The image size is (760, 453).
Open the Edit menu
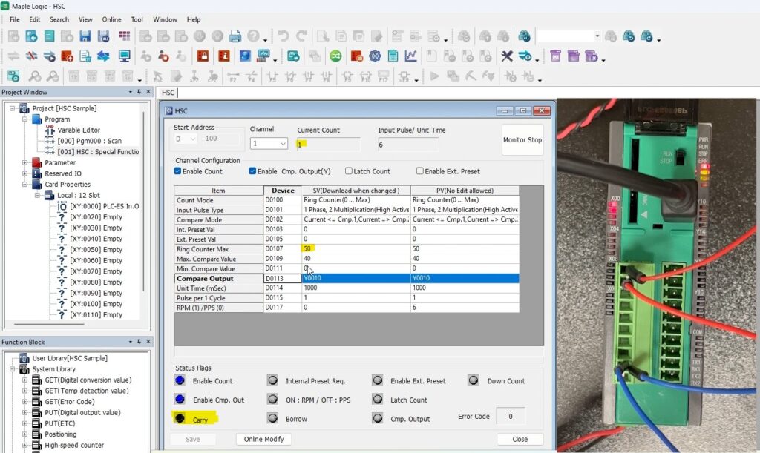point(35,19)
